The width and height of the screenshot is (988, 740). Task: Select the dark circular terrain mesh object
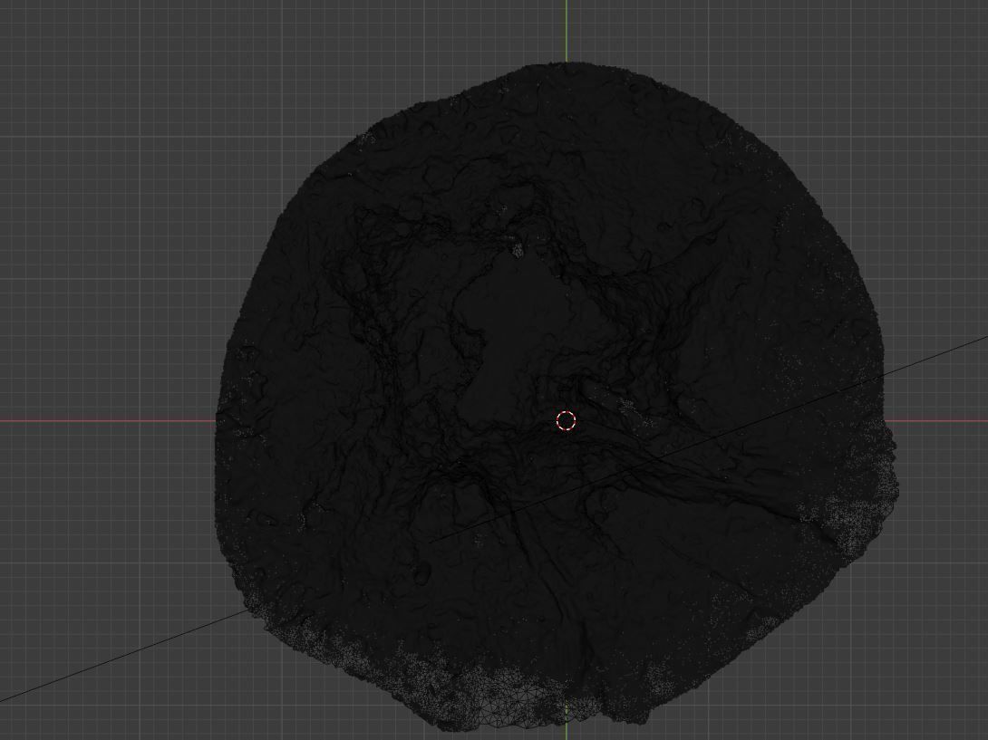click(x=556, y=397)
